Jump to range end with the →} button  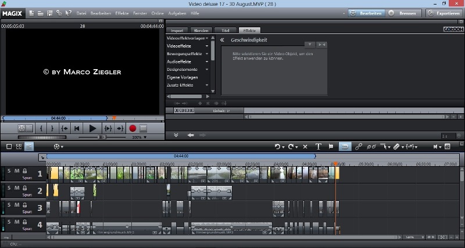(x=120, y=128)
